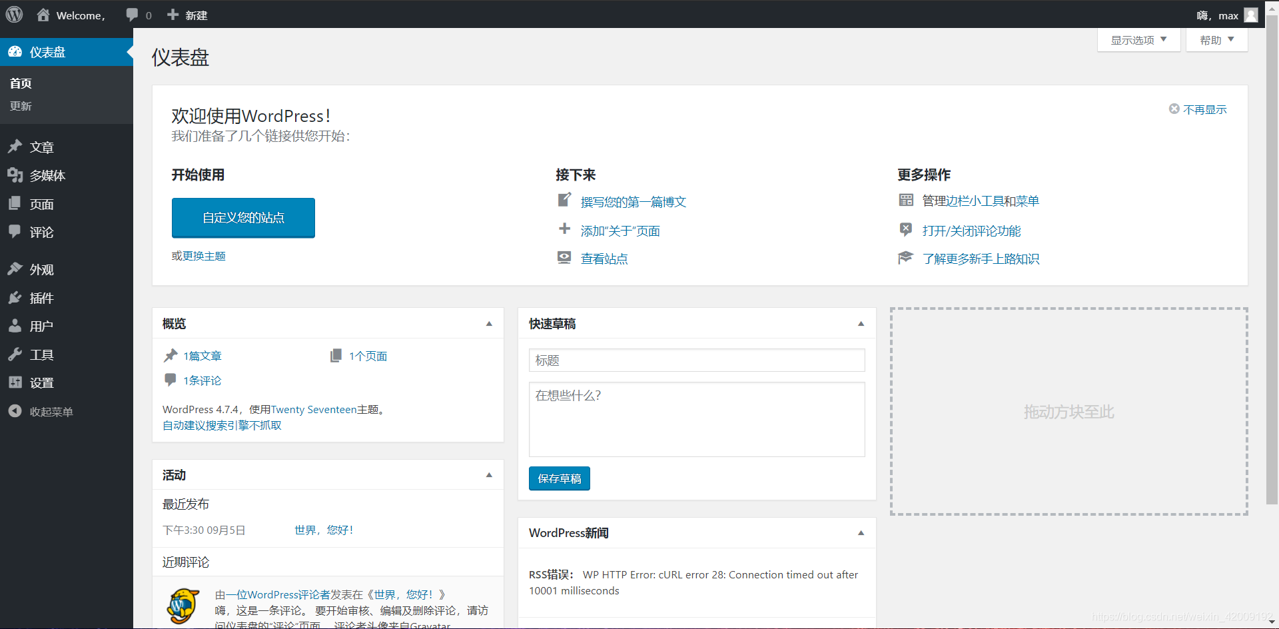1279x629 pixels.
Task: Open 管理边栏小工具和菜单 link
Action: [981, 201]
